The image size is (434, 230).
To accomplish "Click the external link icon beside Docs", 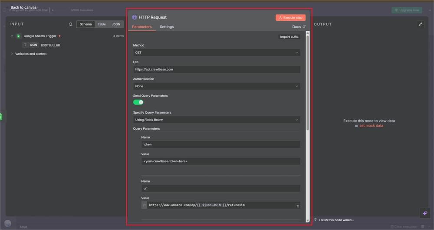I will [304, 27].
